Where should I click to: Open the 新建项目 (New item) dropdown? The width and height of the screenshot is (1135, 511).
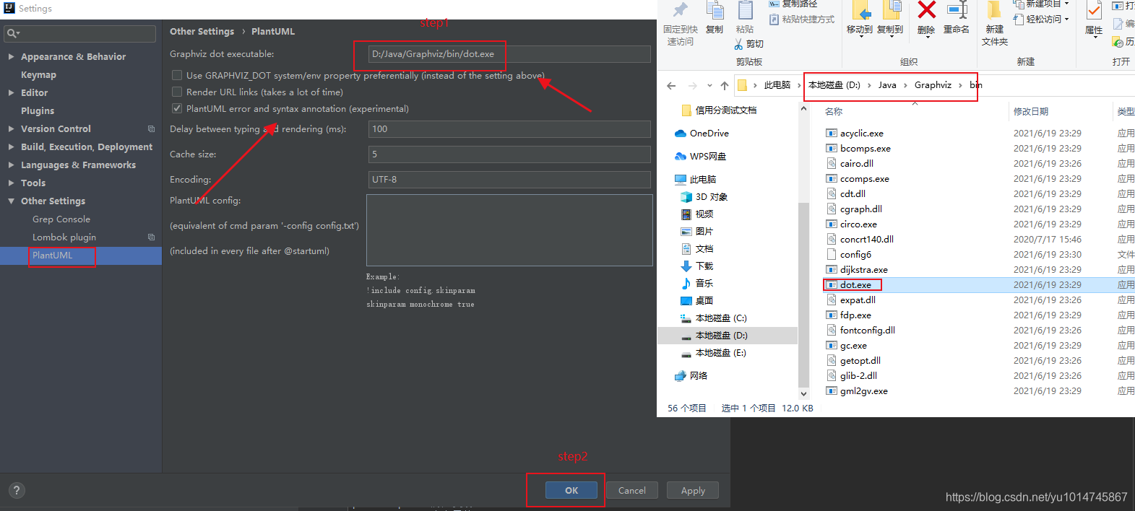[1041, 4]
